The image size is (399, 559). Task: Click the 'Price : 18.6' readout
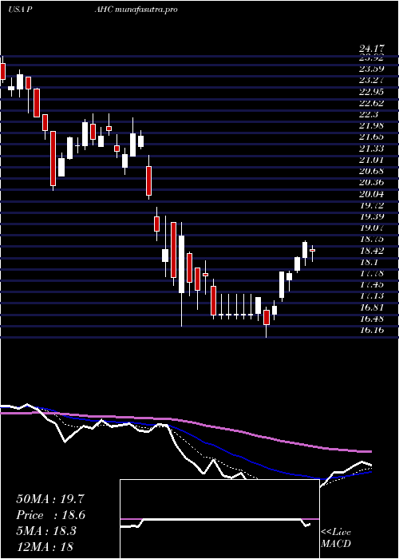point(50,515)
